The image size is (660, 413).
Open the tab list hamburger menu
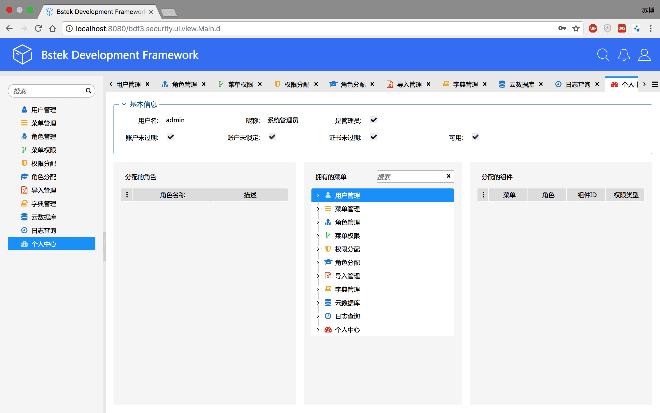(x=655, y=84)
